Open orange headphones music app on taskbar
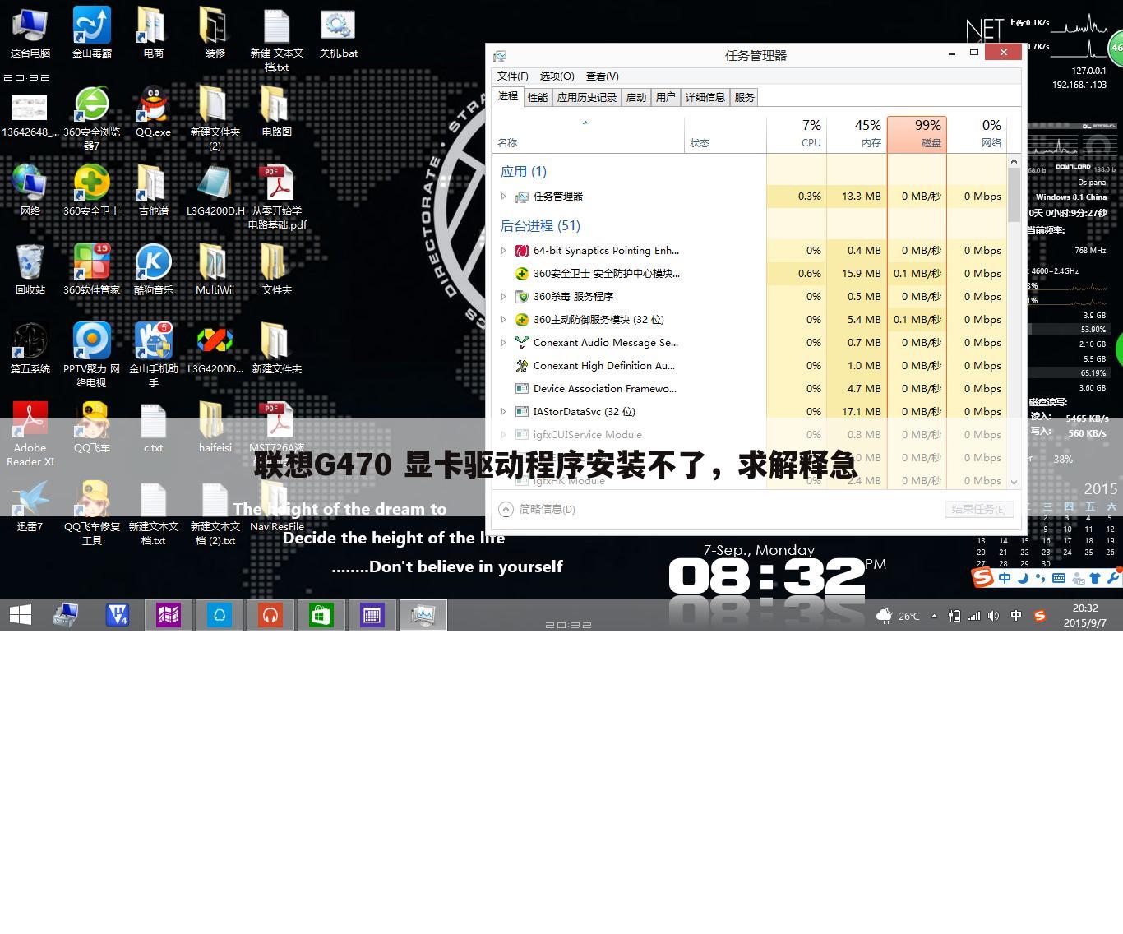Screen dimensions: 1123x934 coord(270,615)
